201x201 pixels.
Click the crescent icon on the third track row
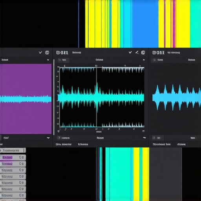[20, 170]
